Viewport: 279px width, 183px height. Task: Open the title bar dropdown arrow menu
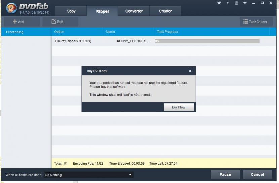click(245, 3)
